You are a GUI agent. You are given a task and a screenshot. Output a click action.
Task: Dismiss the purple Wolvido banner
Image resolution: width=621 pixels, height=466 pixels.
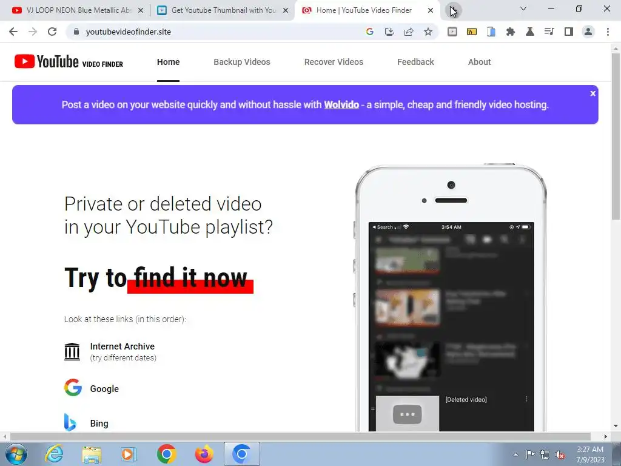click(x=593, y=93)
